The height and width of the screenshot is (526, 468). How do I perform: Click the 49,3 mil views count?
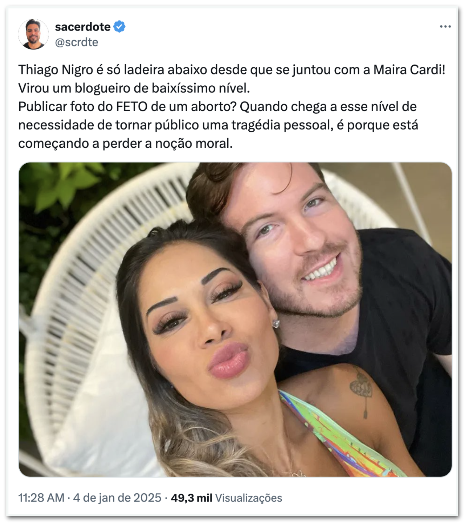coord(192,498)
